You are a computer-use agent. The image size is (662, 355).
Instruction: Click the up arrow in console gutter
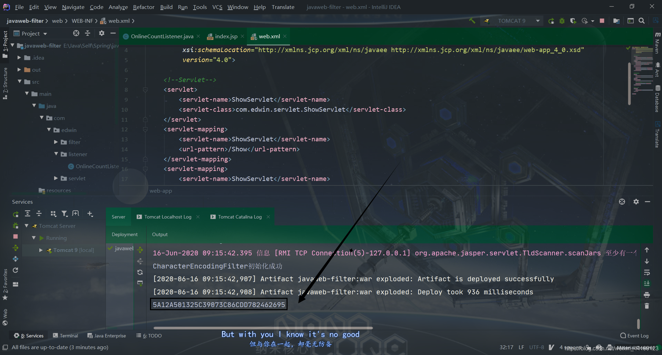click(647, 250)
